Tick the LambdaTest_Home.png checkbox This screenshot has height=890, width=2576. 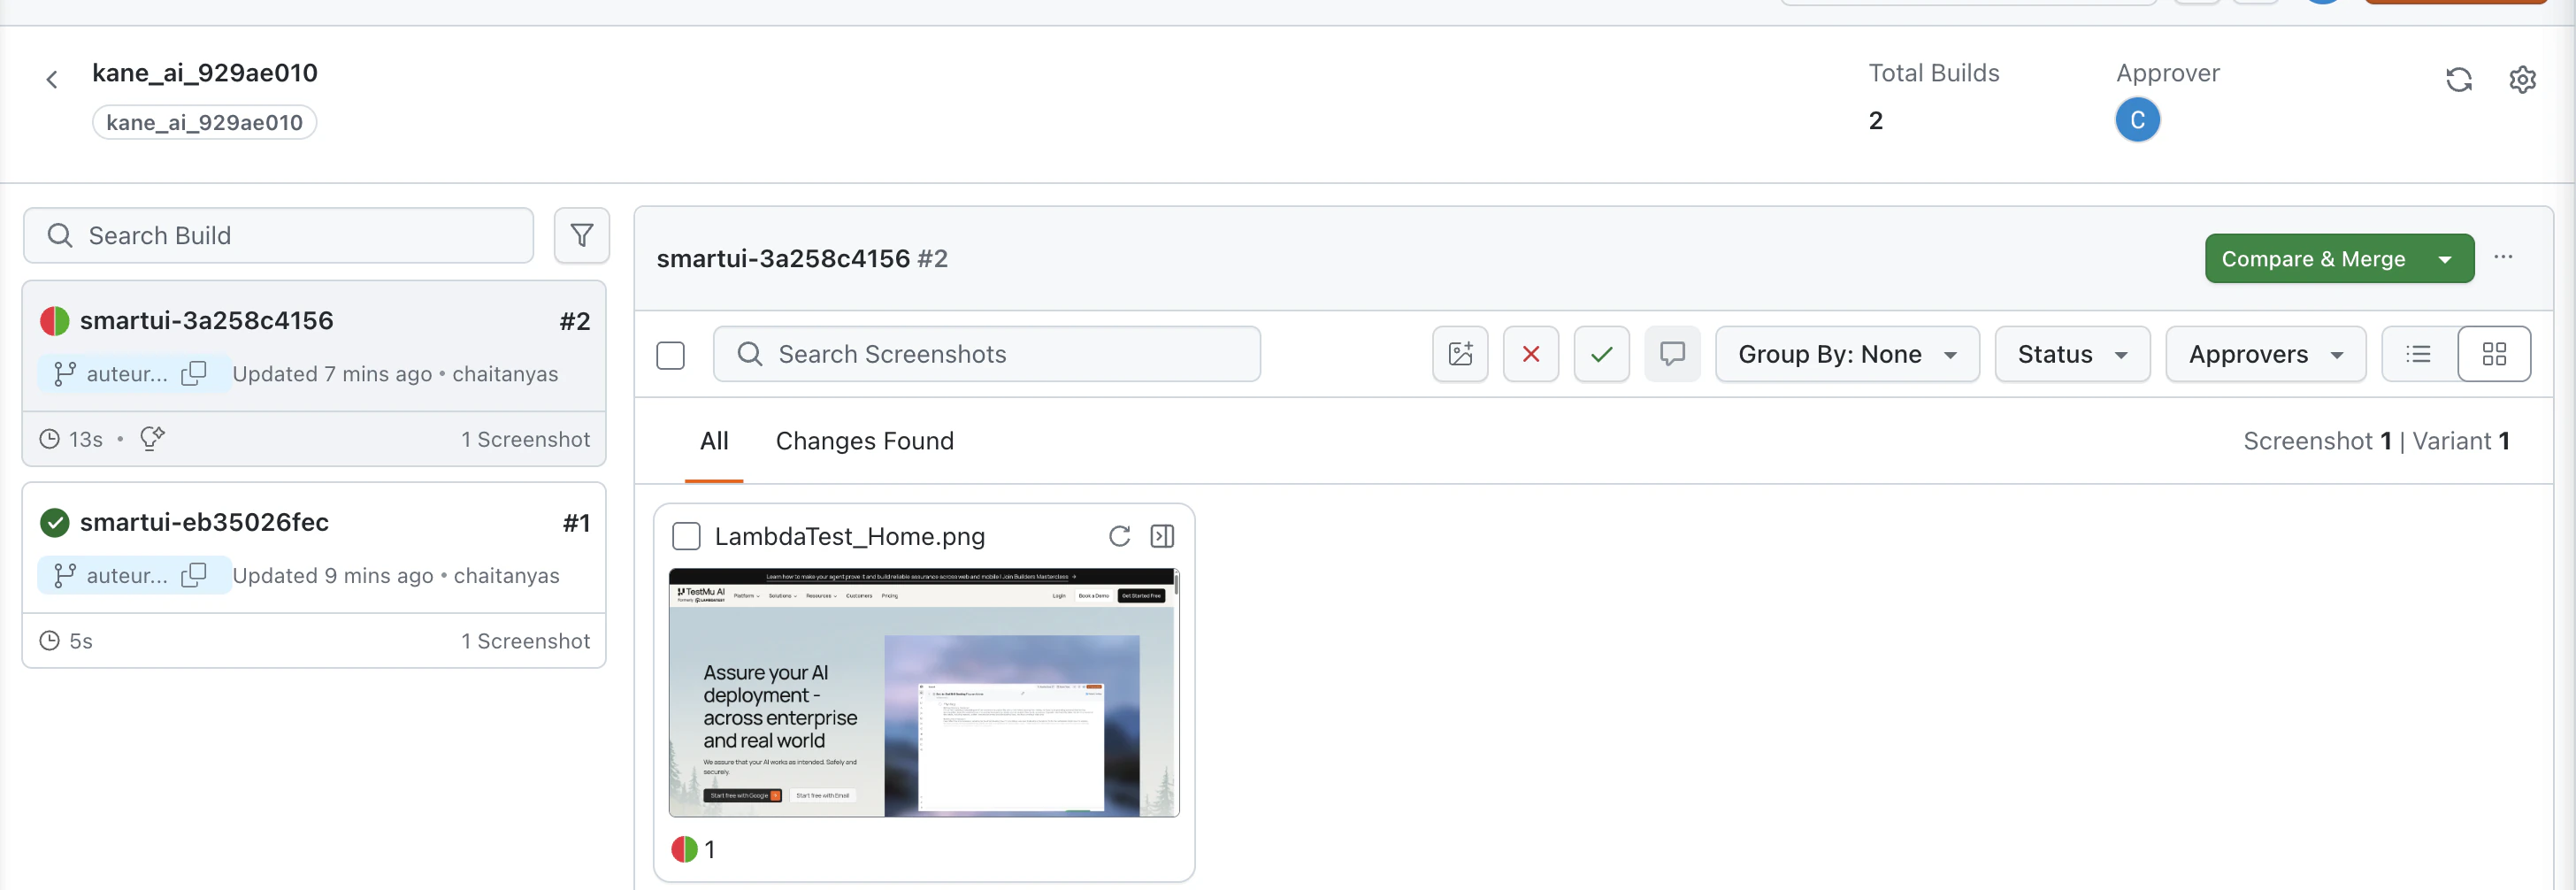click(x=686, y=536)
